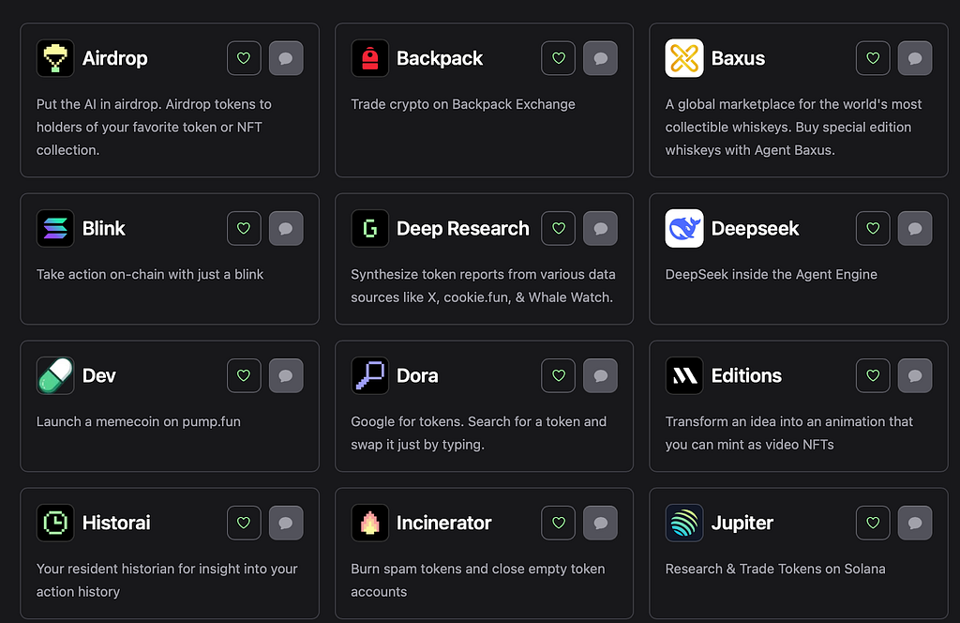The width and height of the screenshot is (960, 623).
Task: Open the Backpack card title
Action: 440,58
